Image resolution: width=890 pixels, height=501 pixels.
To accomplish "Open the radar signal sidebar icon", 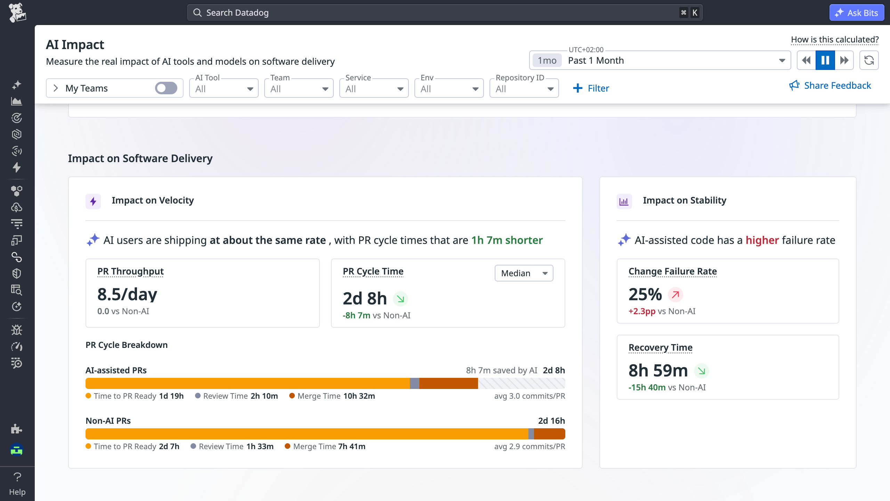I will coord(17,151).
